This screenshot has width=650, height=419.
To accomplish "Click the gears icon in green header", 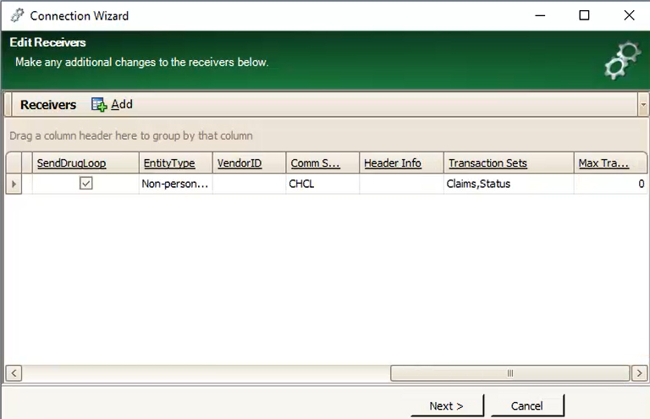I will 622,60.
